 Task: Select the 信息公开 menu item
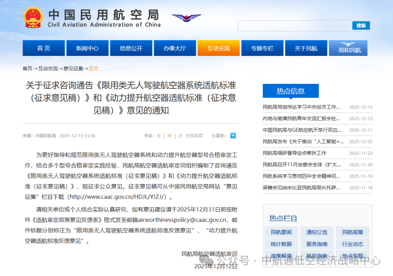[x=131, y=48]
